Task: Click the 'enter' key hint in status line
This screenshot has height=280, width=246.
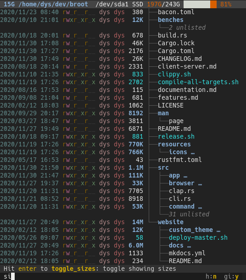Action: click(28, 269)
